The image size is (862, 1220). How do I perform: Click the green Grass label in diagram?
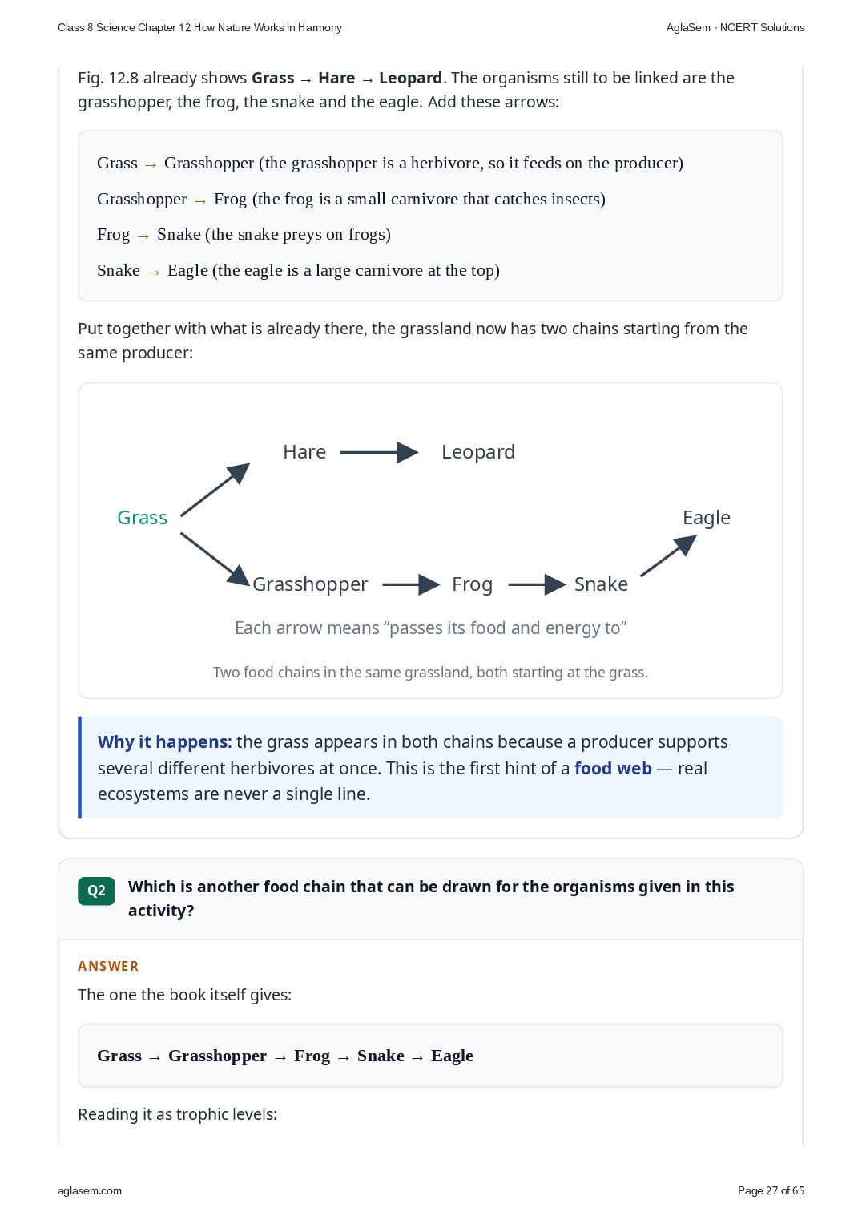coord(142,518)
